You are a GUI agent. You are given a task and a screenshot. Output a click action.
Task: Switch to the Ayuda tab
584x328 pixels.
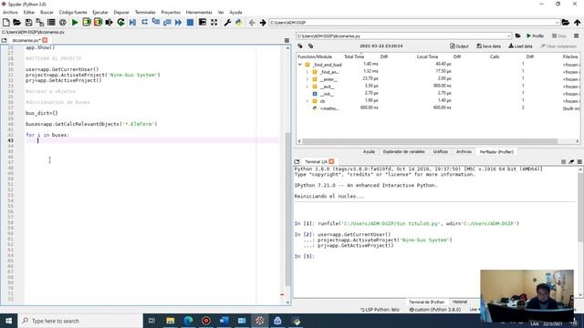[369, 152]
